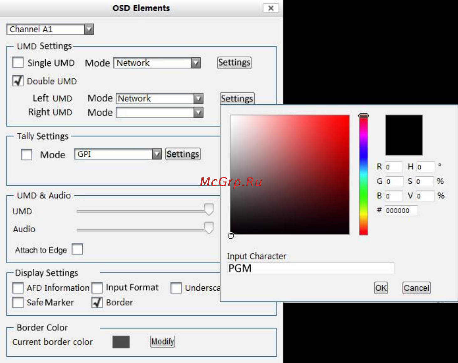This screenshot has height=363, width=458.
Task: Click Settings button for Single UMD
Action: (x=234, y=62)
